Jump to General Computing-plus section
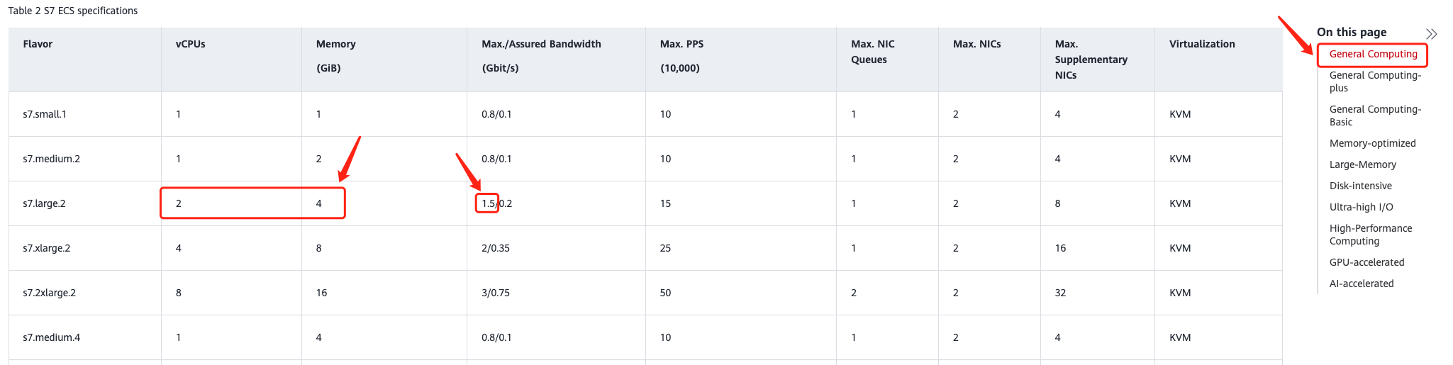The height and width of the screenshot is (365, 1453). (x=1375, y=82)
